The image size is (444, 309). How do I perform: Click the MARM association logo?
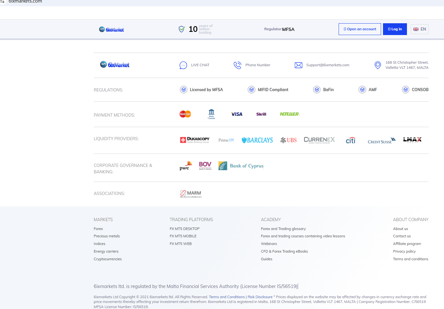tap(191, 193)
